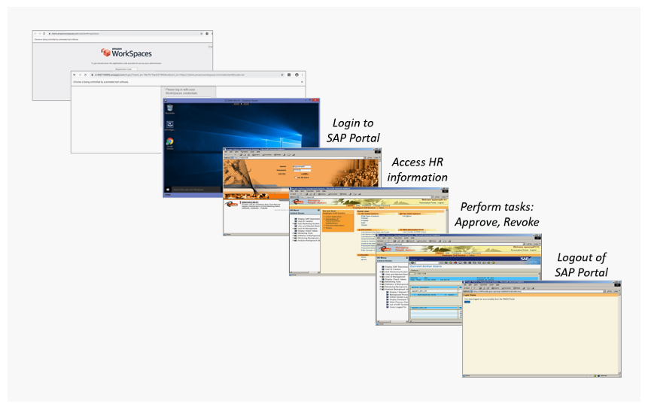Open Change Password in HR information window
648x407 pixels.
[382, 205]
